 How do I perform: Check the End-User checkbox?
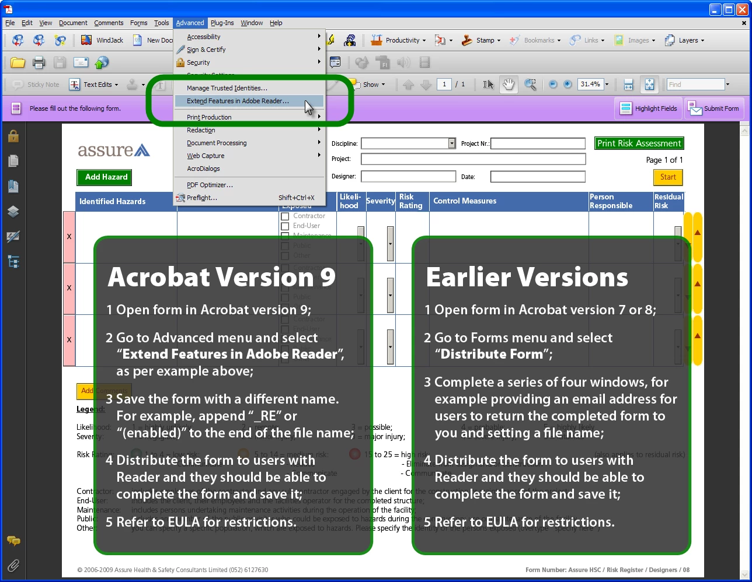[x=285, y=226]
